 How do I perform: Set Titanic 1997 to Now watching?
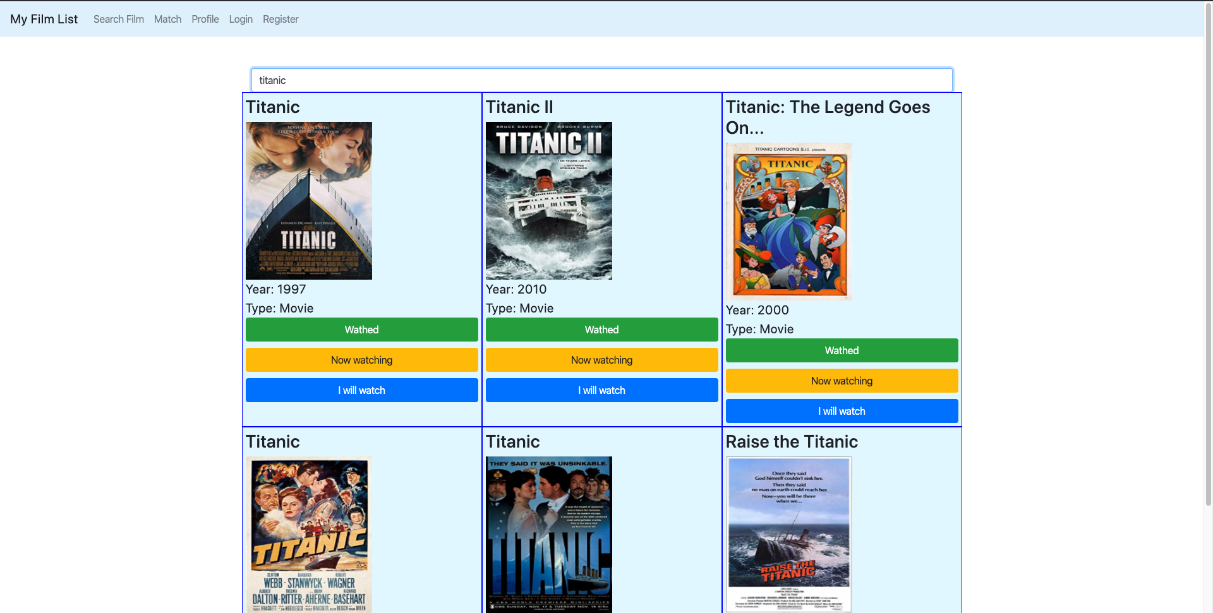pos(361,360)
